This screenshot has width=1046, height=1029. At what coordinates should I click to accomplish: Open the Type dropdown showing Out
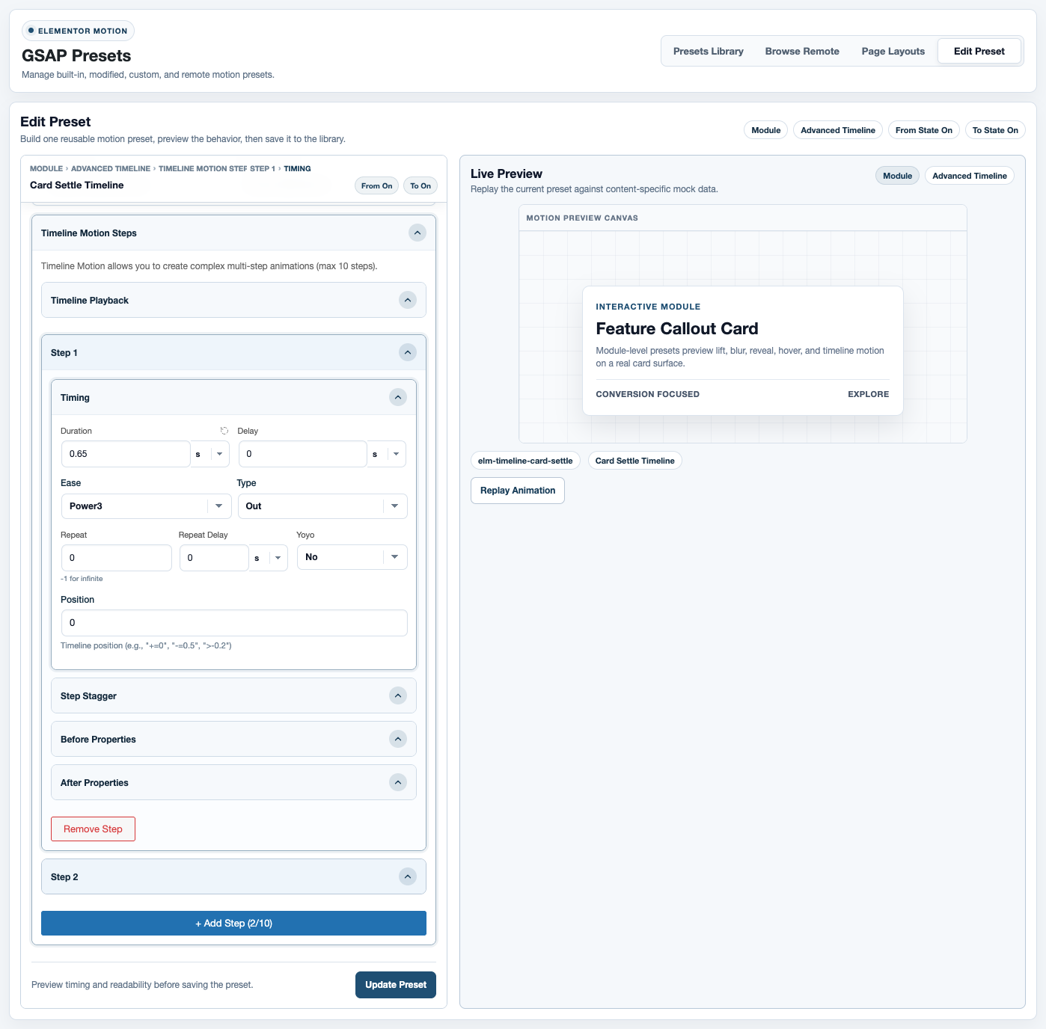[322, 506]
